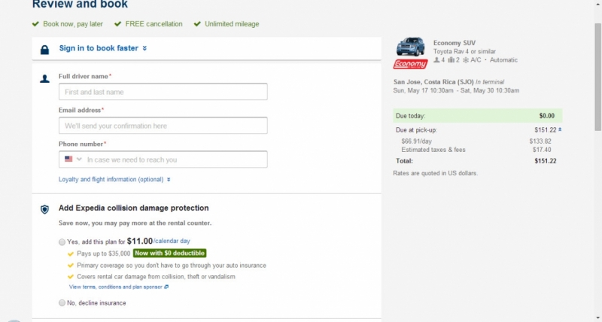Select "No, decline insurance" radio button
This screenshot has width=602, height=322.
pyautogui.click(x=62, y=303)
